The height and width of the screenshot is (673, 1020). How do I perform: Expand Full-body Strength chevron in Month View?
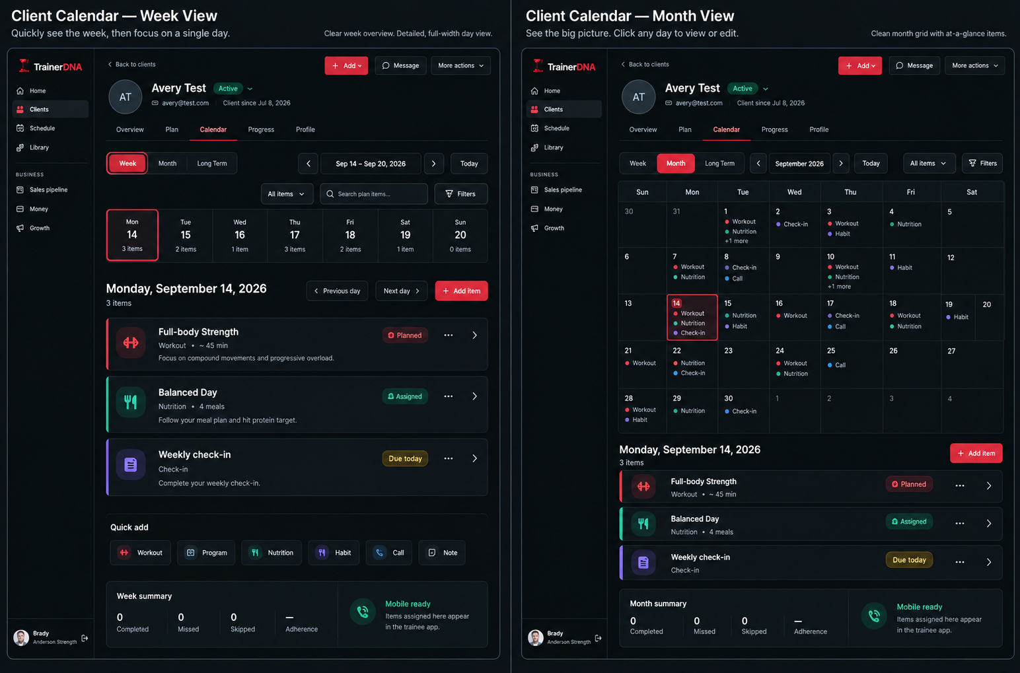tap(989, 485)
